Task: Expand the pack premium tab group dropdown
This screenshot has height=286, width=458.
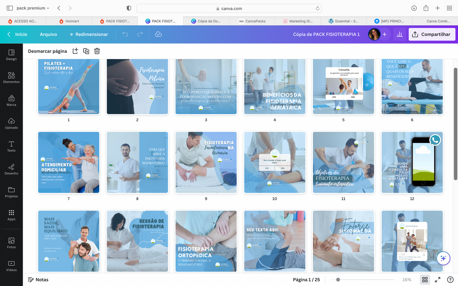Action: click(33, 8)
